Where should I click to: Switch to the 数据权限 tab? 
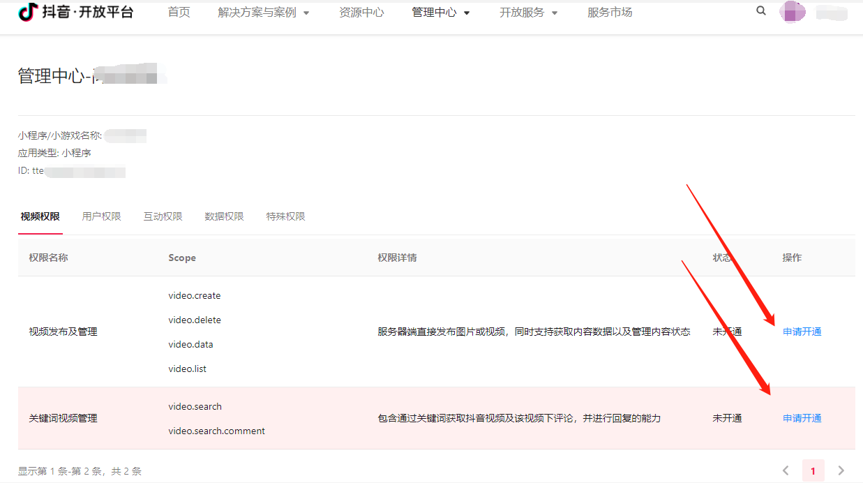(x=224, y=216)
